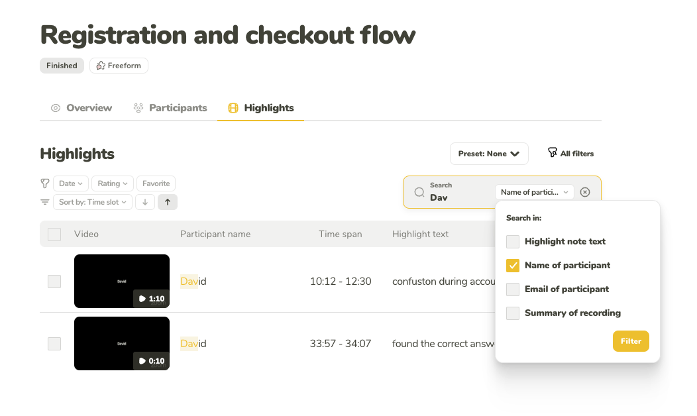
Task: Switch to the Participants tab
Action: [170, 108]
